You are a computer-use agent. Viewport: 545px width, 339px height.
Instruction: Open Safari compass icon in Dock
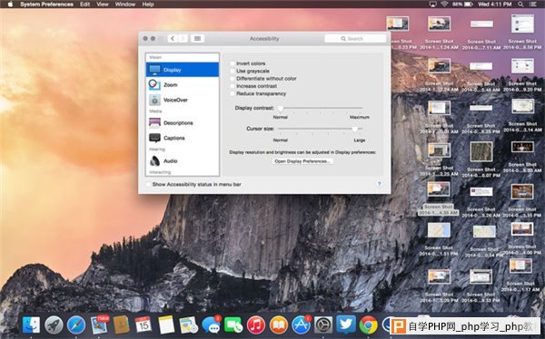pyautogui.click(x=76, y=325)
